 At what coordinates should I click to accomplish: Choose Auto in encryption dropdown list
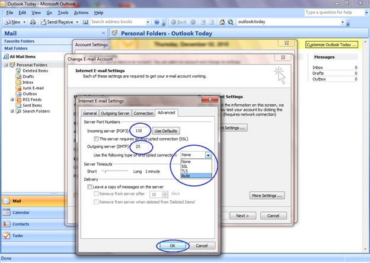pyautogui.click(x=196, y=176)
